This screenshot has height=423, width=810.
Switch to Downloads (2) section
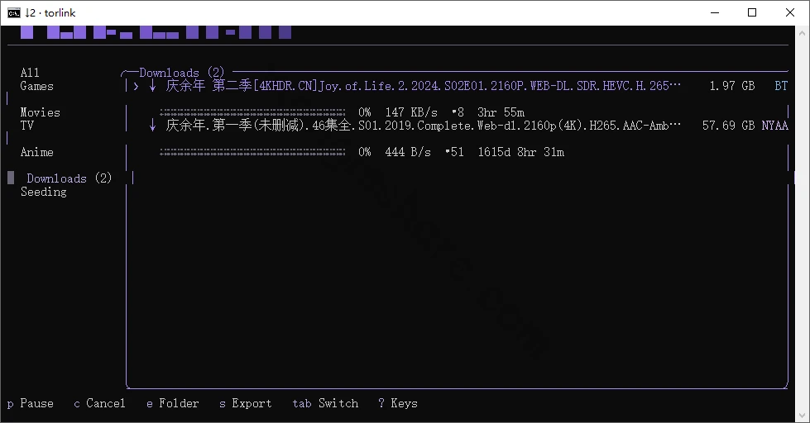pyautogui.click(x=69, y=178)
